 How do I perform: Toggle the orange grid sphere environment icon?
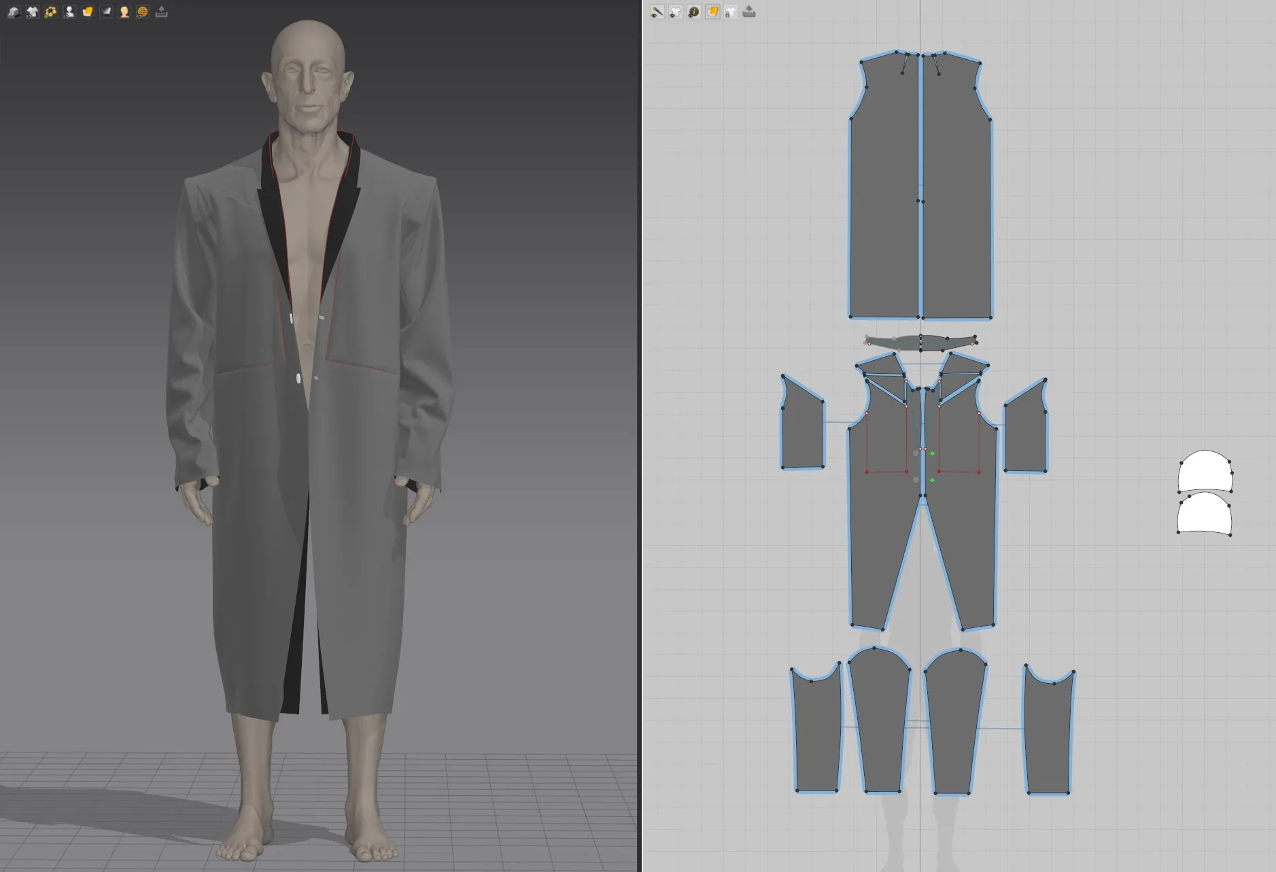point(143,12)
